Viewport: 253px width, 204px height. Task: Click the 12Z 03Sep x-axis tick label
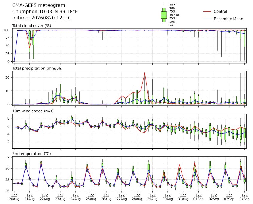pyautogui.click(x=229, y=197)
